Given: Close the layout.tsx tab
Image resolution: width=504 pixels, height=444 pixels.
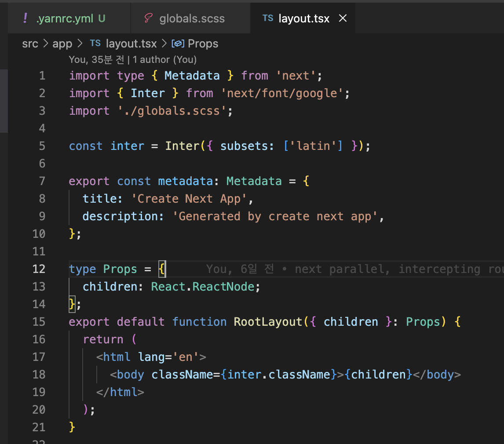Looking at the screenshot, I should click(343, 18).
